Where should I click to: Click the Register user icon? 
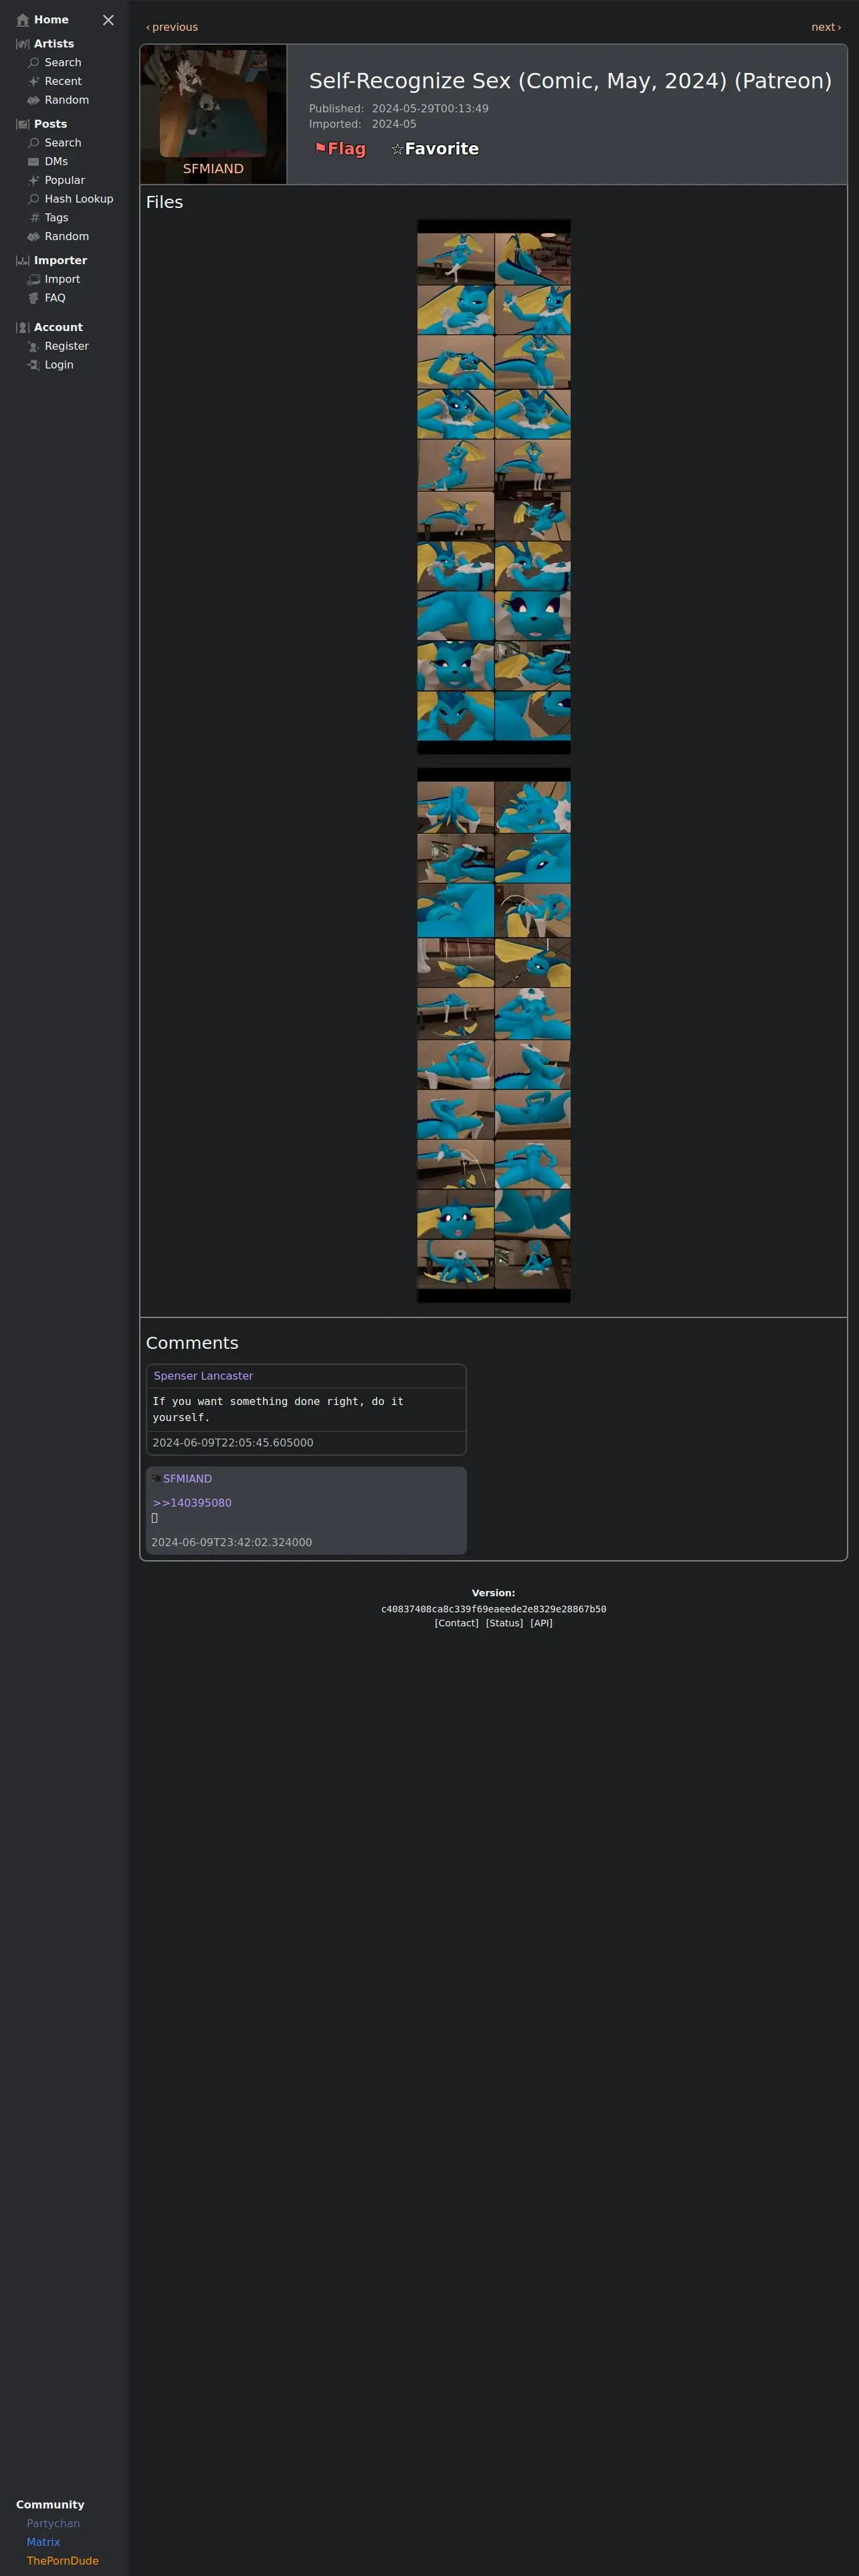(34, 347)
